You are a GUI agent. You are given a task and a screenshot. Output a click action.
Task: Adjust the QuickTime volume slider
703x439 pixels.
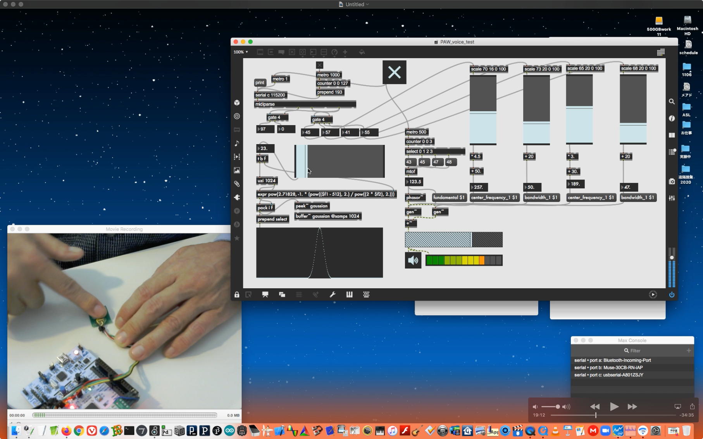point(550,407)
